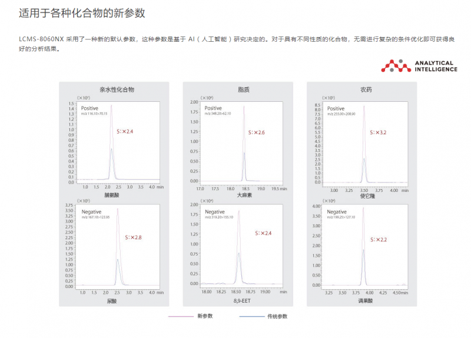Open the 8,9-EET negative chromatogram chart

point(243,246)
